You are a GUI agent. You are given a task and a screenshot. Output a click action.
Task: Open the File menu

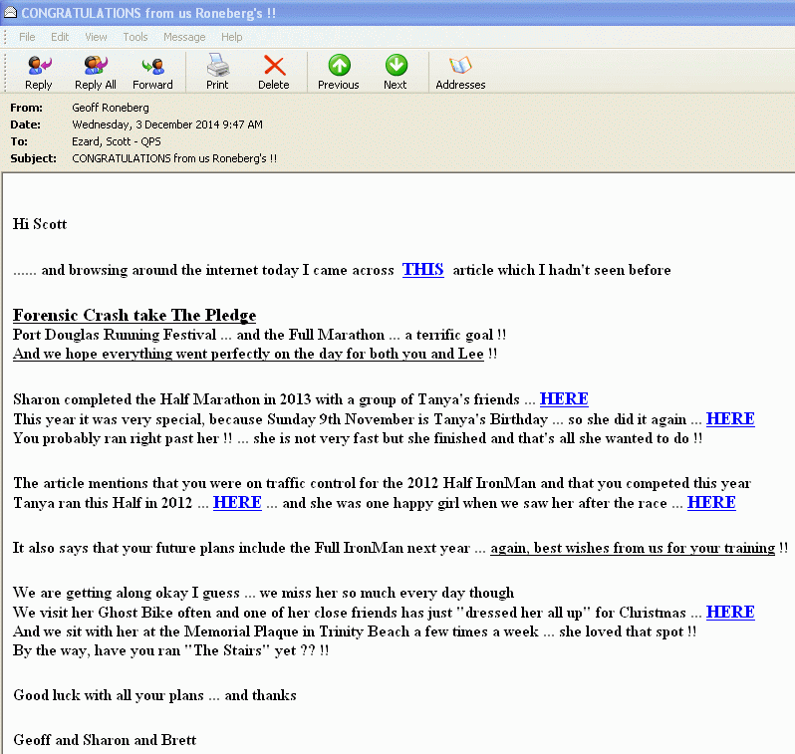(27, 37)
